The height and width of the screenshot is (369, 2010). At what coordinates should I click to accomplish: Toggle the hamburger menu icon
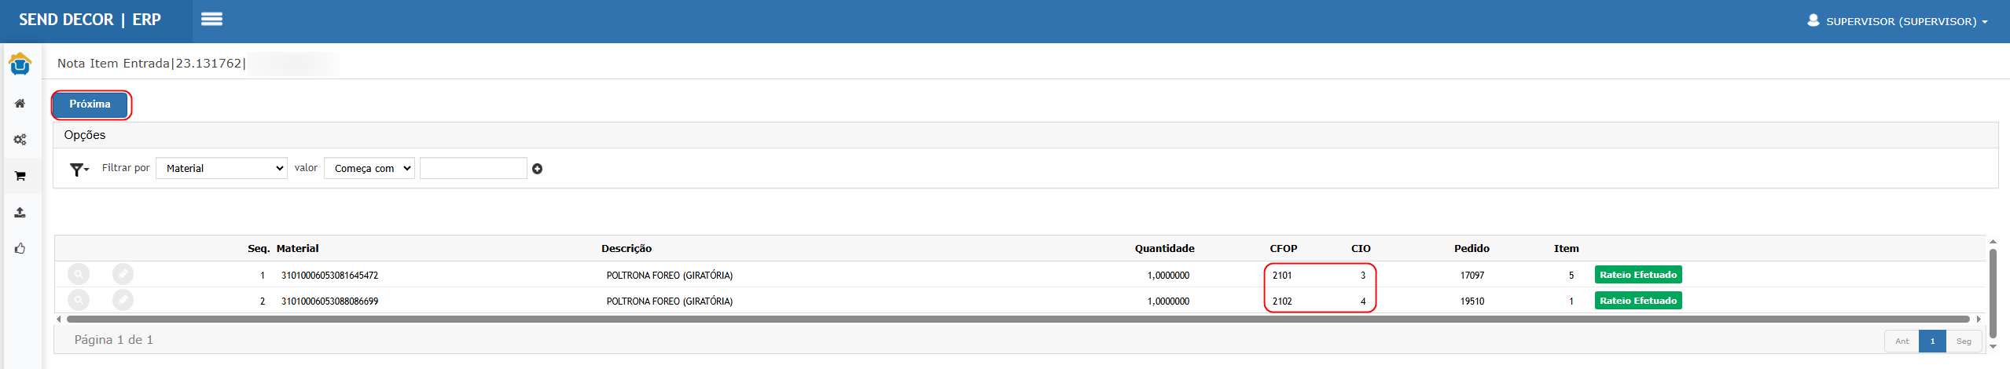211,20
